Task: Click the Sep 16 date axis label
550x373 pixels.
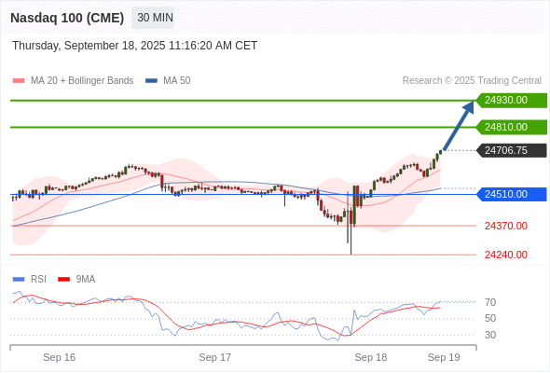Action: [x=60, y=357]
